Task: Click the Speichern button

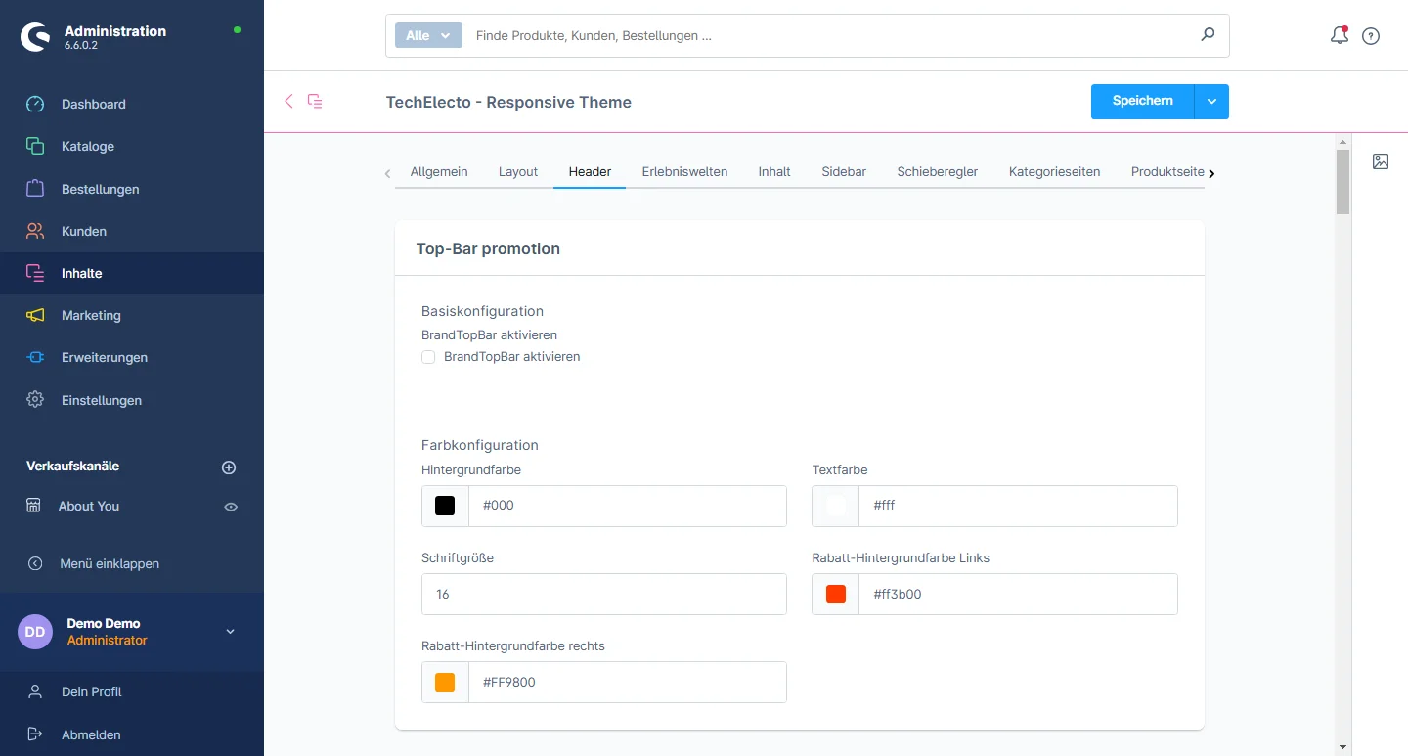Action: click(1142, 102)
